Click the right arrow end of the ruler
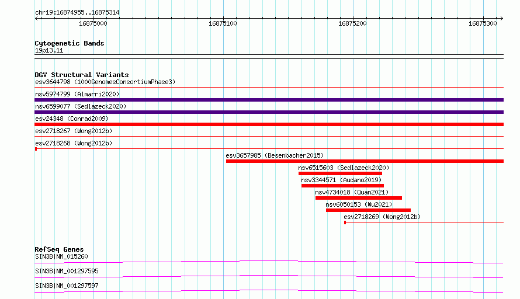This screenshot has height=299, width=520. coord(502,18)
